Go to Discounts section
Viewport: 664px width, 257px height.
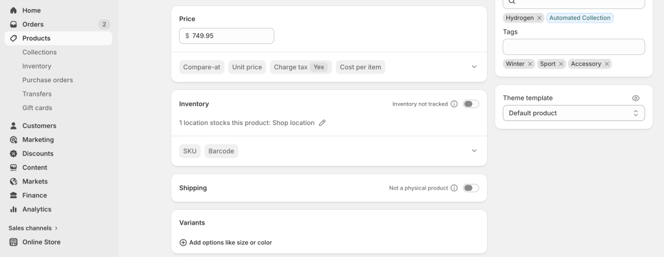(x=58, y=153)
